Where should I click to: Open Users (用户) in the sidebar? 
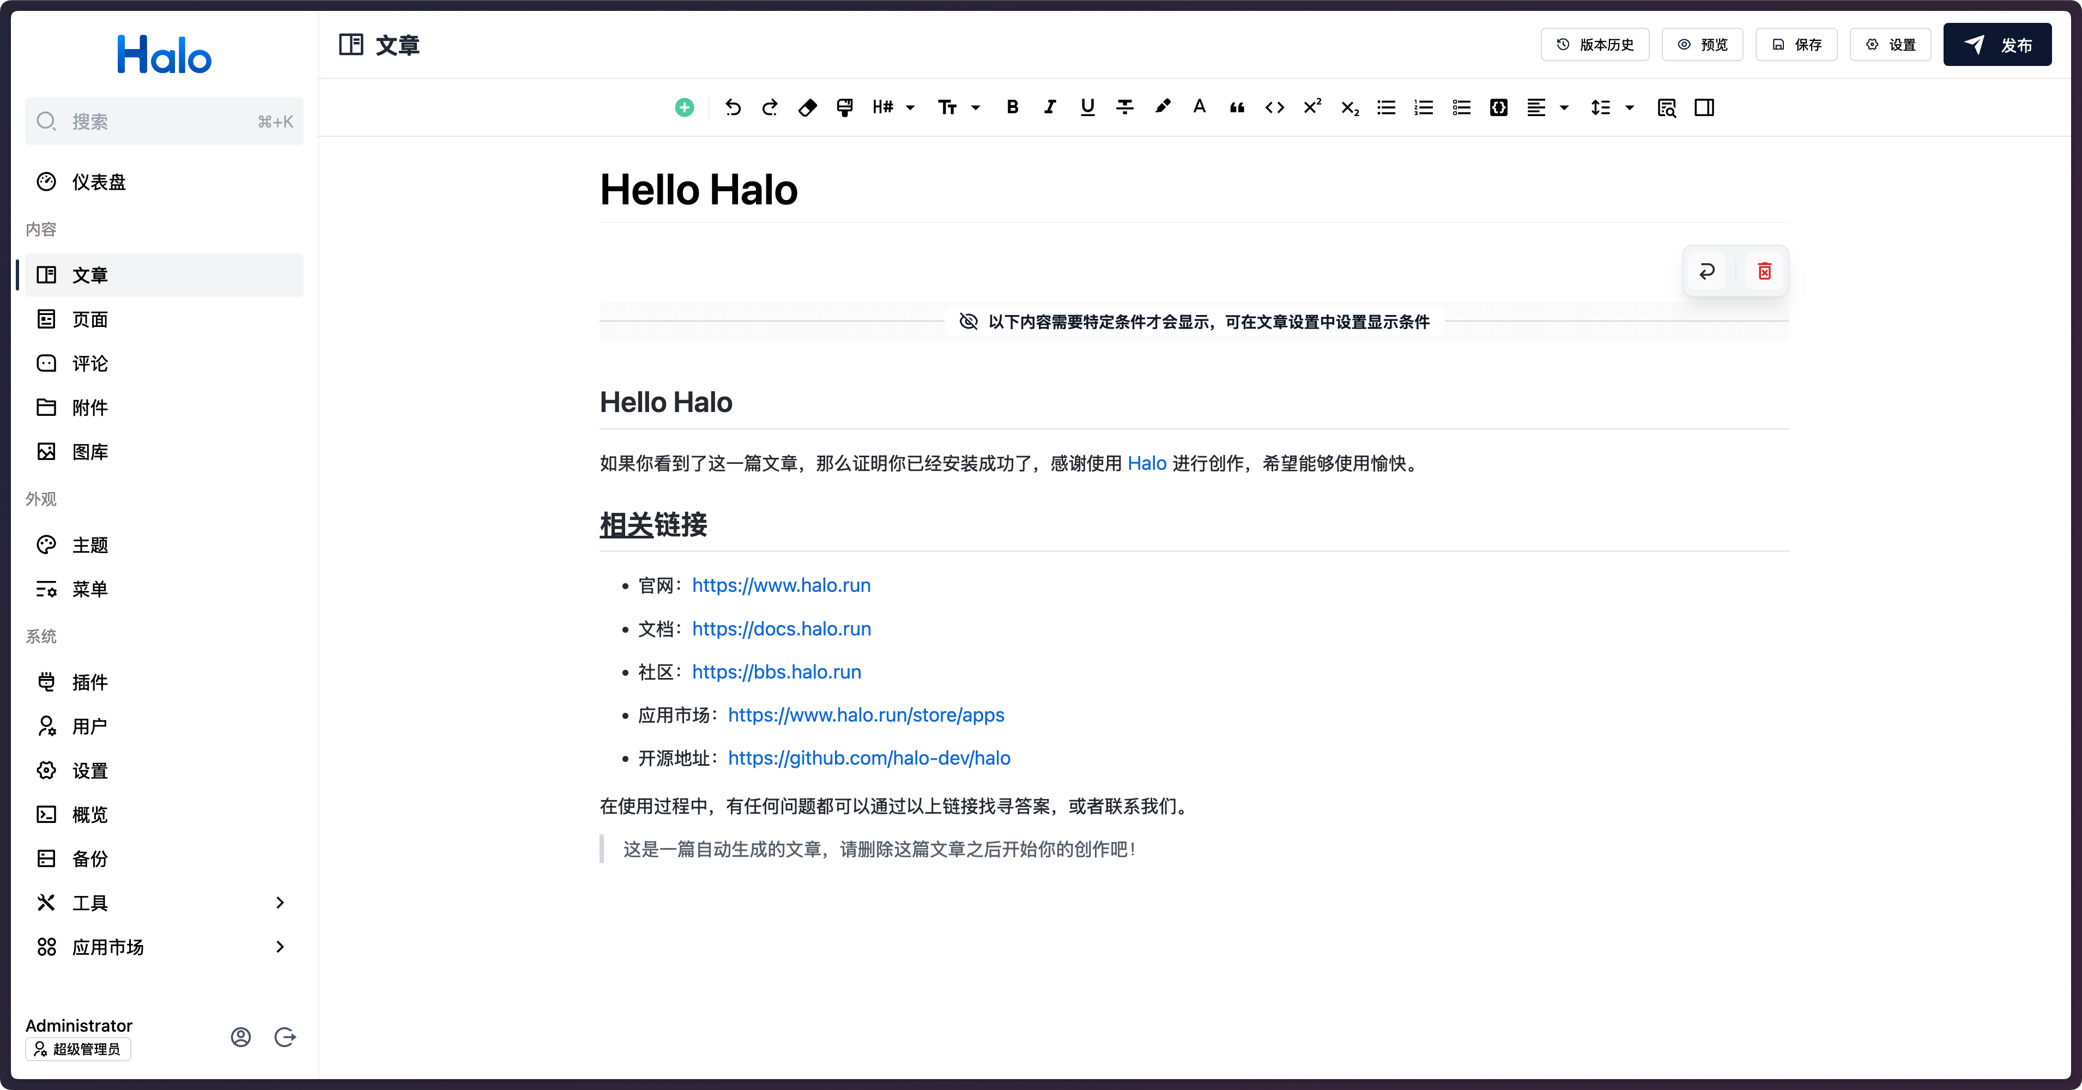coord(164,726)
